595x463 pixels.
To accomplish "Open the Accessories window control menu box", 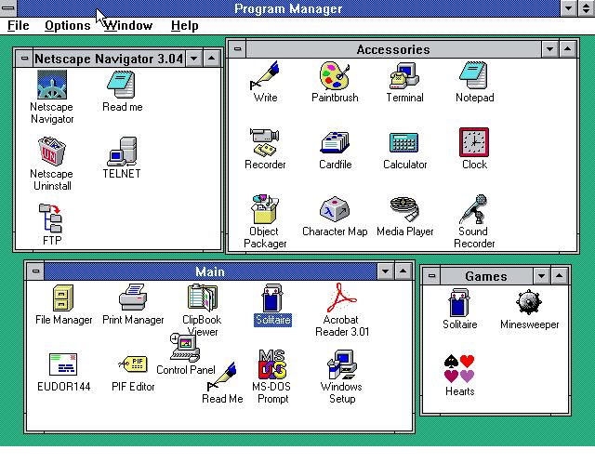I will click(x=238, y=49).
